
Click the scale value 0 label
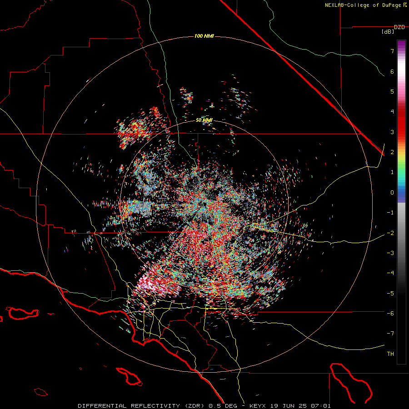pos(392,193)
